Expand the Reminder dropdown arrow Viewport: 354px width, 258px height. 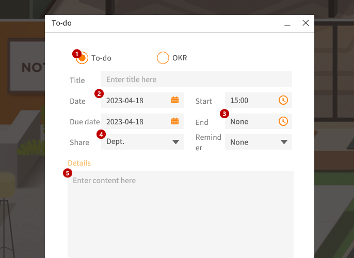click(x=284, y=142)
